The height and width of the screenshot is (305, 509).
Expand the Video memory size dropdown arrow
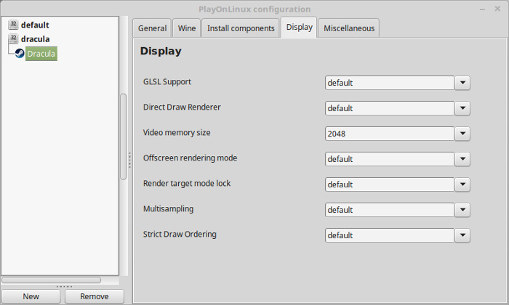462,134
